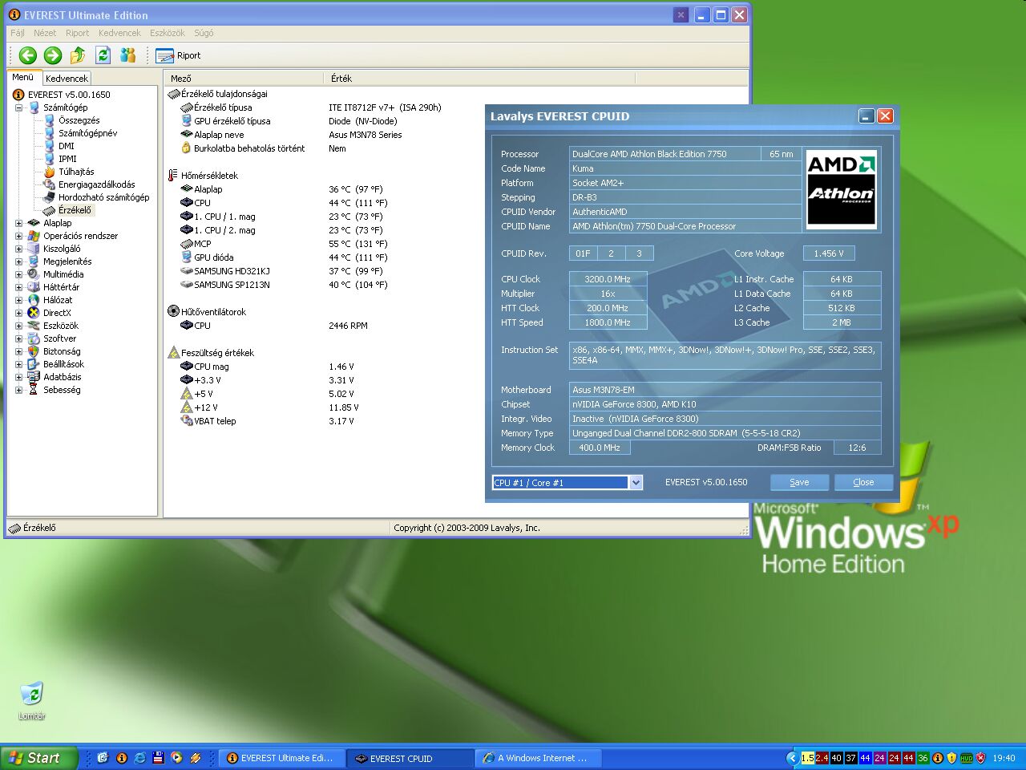Click the Hordozható számítógép laptop icon

pyautogui.click(x=49, y=197)
